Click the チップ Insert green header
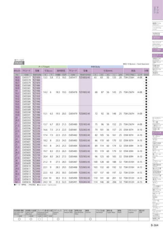Image resolution: width=163 pixels, height=230 pixels. click(x=44, y=67)
